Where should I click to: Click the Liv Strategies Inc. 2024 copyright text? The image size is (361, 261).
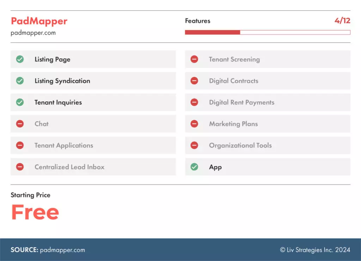(315, 250)
